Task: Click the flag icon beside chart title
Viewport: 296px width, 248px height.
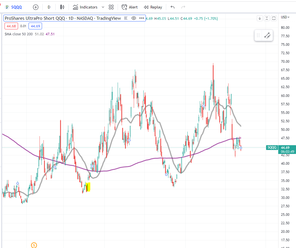Action: [x=126, y=18]
